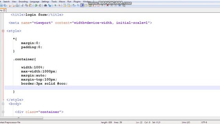The height and width of the screenshot is (124, 220).
Task: Click the Save All toolbar icon
Action: (x=5, y=6)
